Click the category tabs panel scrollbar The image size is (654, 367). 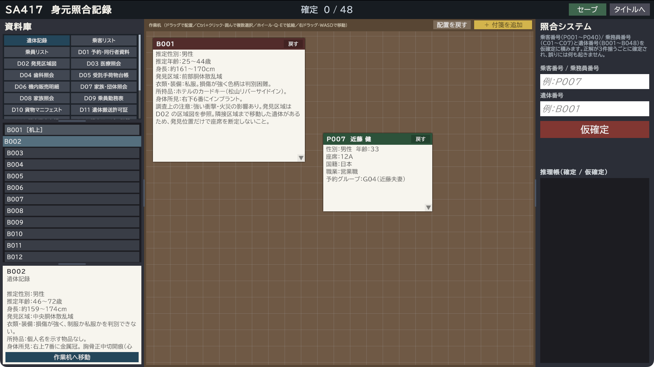140,63
